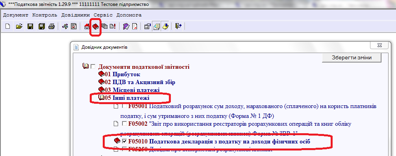
Task: Toggle the yellow note with blue pin icon
Action: coord(165,26)
